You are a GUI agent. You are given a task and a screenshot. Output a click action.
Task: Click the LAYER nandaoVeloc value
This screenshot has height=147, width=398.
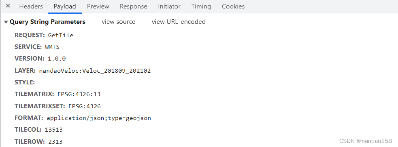point(95,71)
